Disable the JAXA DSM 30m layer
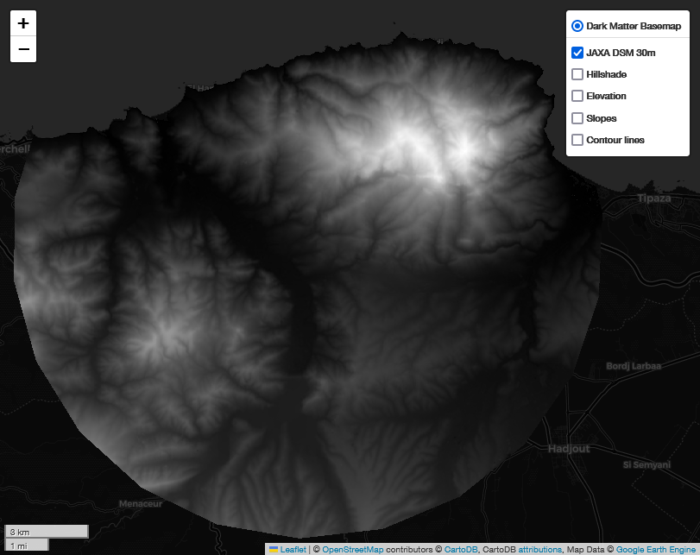700x555 pixels. coord(577,52)
